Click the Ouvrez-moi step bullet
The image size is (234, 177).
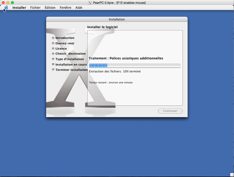tap(53, 43)
